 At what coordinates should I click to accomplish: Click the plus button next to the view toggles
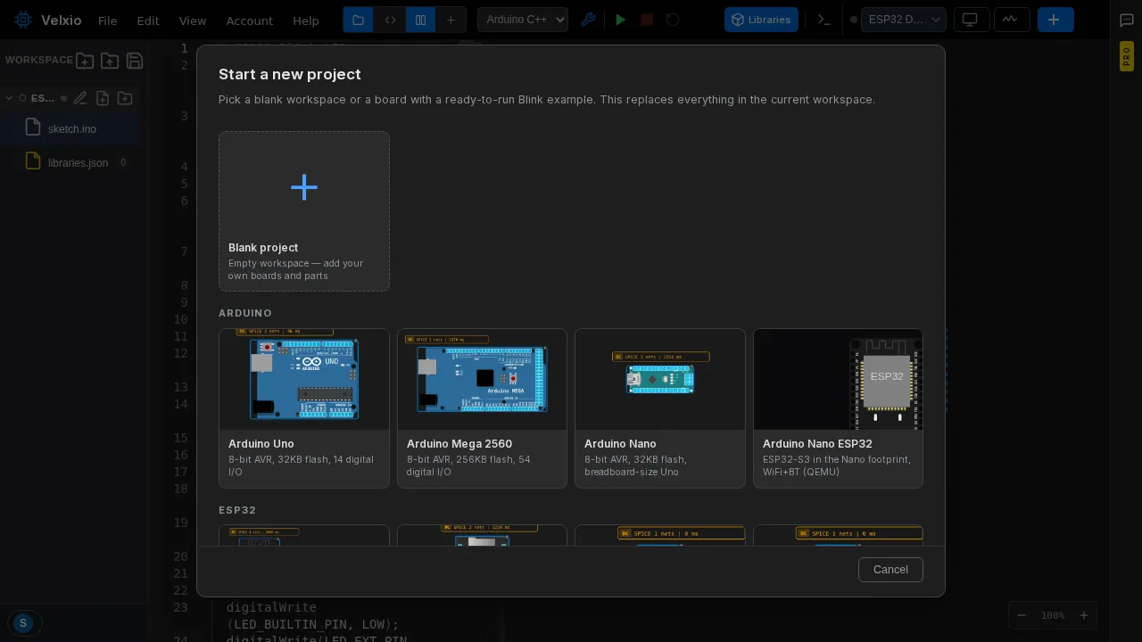coord(451,20)
